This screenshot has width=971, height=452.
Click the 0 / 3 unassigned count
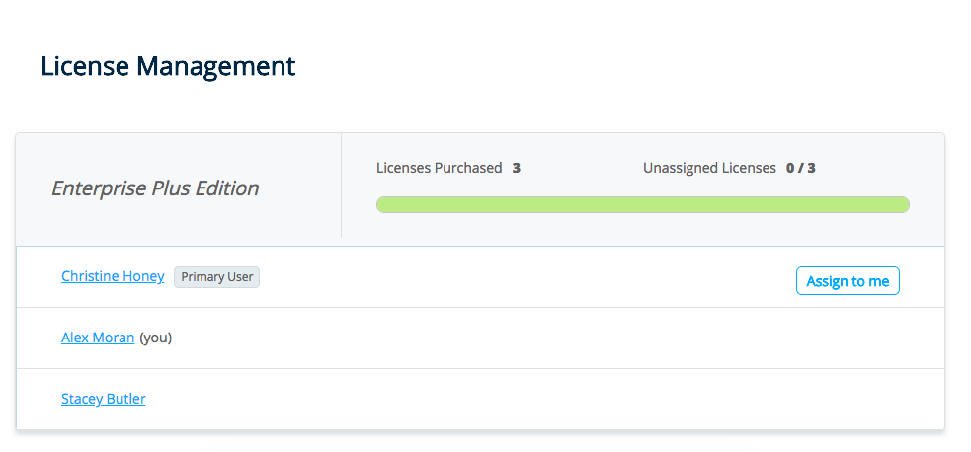coord(800,168)
